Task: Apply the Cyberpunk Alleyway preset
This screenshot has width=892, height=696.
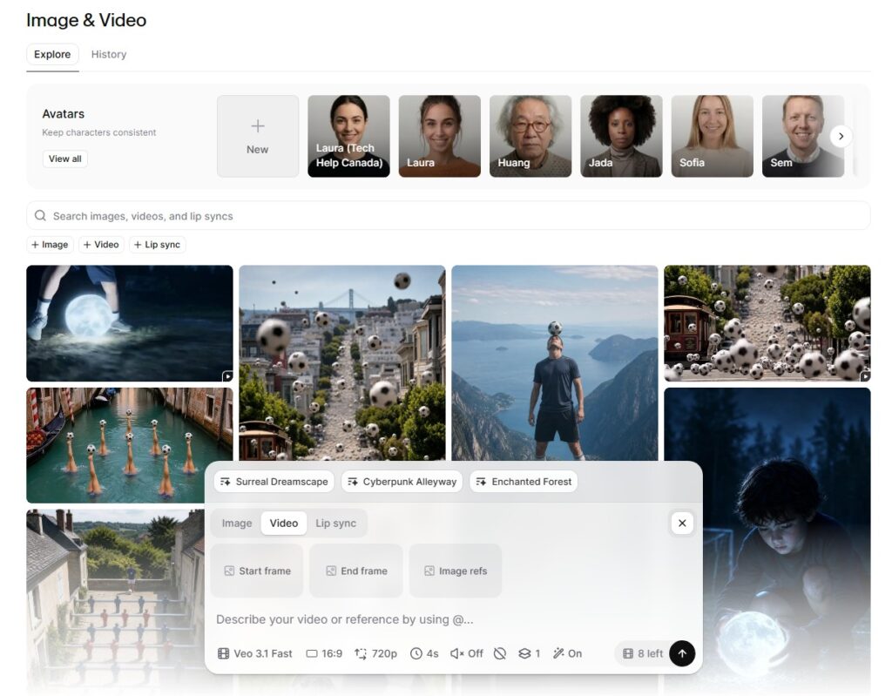Action: tap(402, 482)
